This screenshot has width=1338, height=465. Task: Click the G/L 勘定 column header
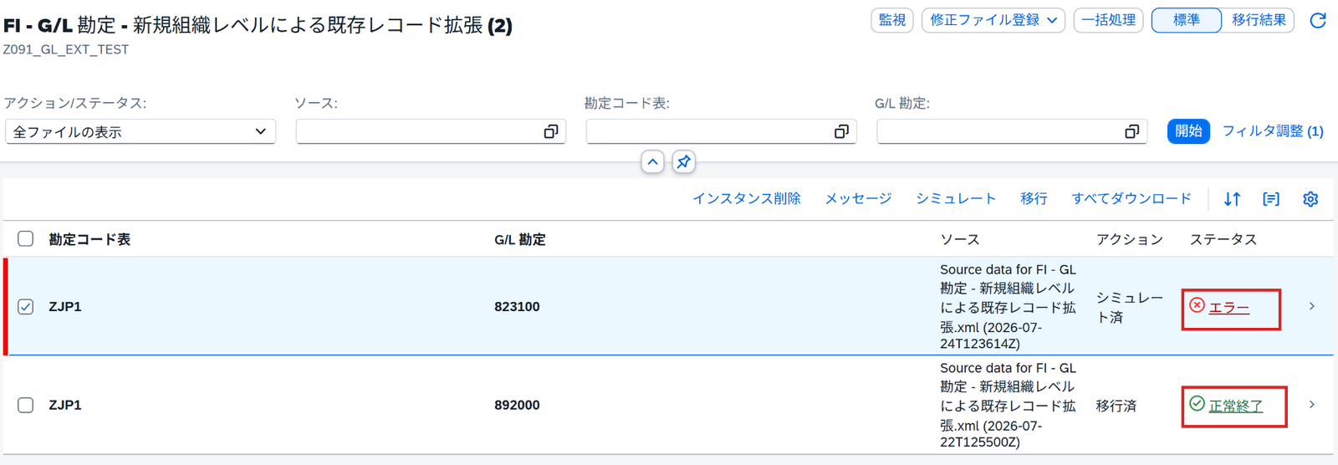pyautogui.click(x=520, y=239)
